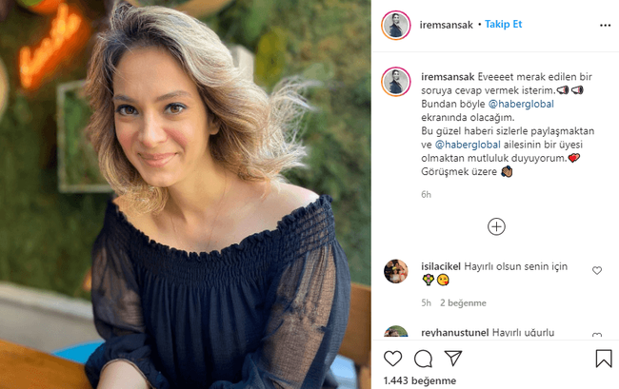Click iremsansak avatar beside caption

(x=396, y=81)
